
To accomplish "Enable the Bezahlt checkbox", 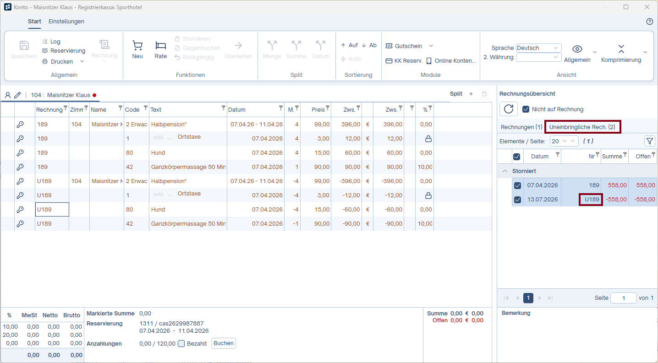I will click(181, 343).
